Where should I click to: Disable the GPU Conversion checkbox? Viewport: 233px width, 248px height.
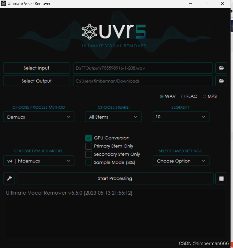(x=89, y=138)
